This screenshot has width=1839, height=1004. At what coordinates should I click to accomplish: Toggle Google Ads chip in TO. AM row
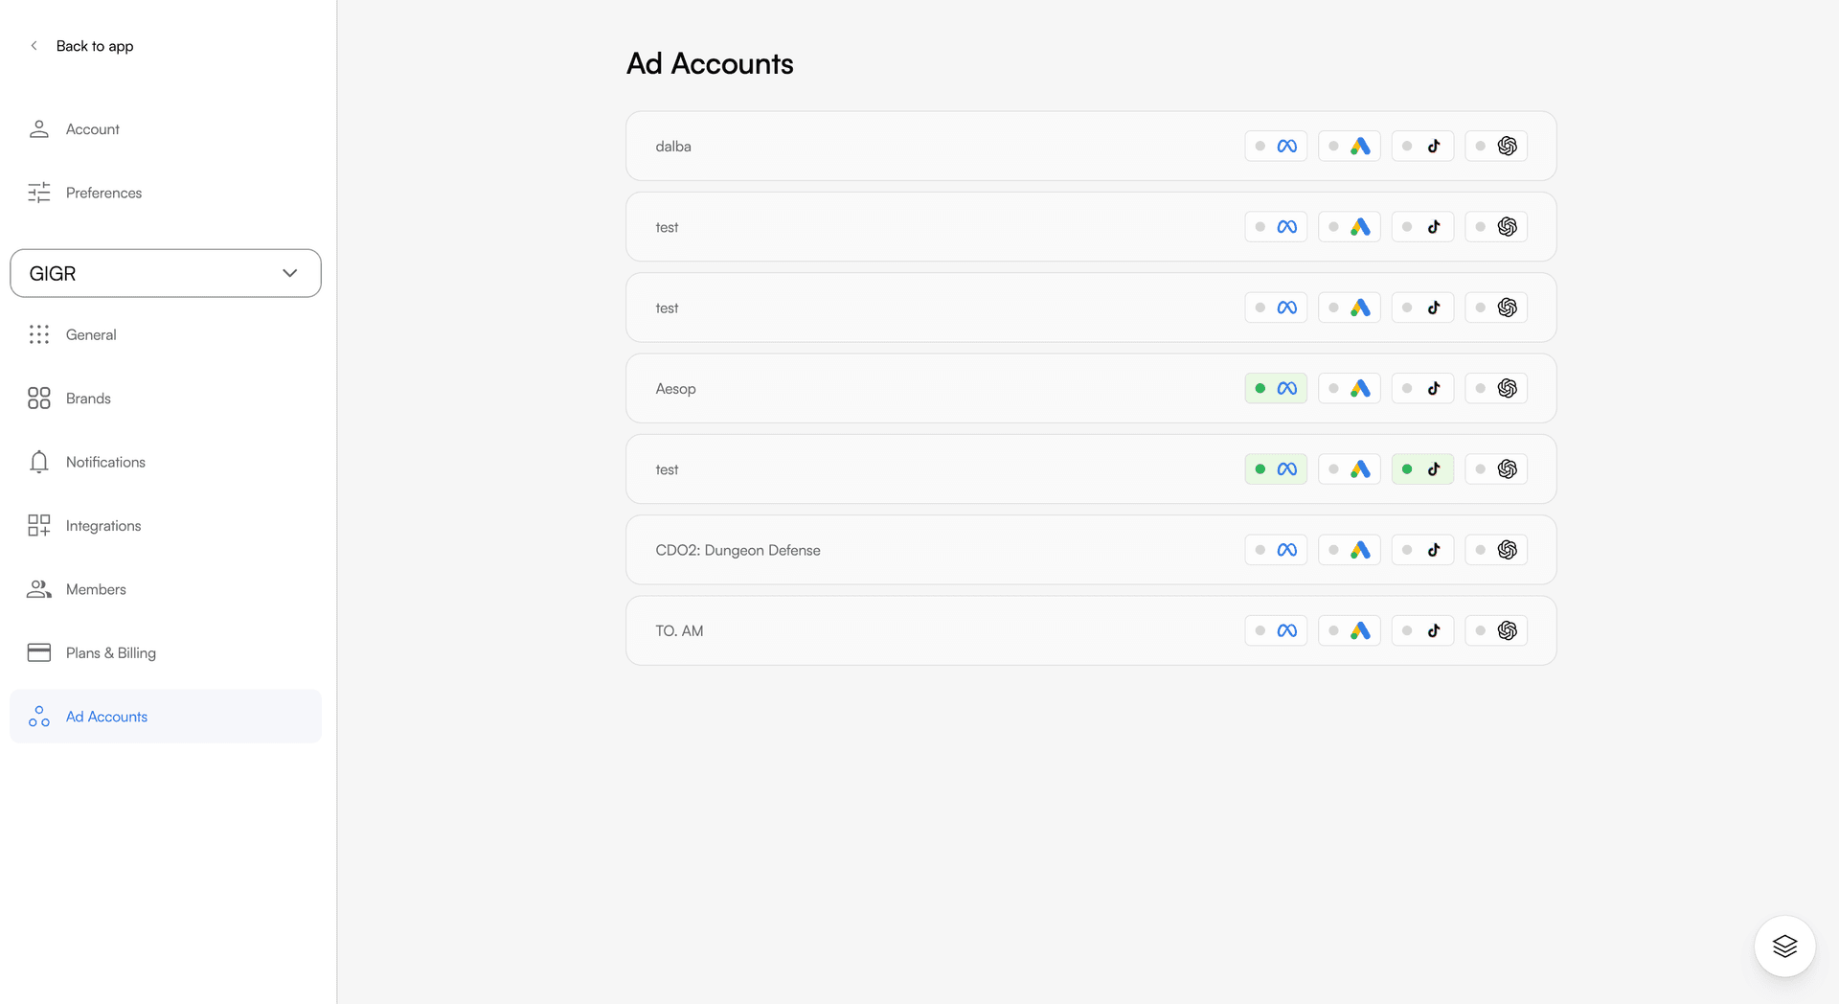(x=1350, y=631)
